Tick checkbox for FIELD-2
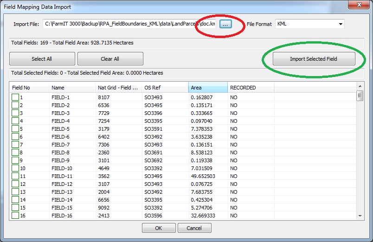 coord(15,105)
